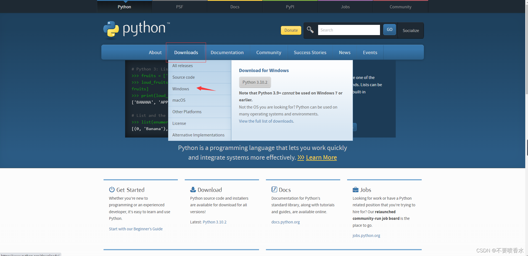528x256 pixels.
Task: Open the Socialize panel
Action: pyautogui.click(x=411, y=30)
